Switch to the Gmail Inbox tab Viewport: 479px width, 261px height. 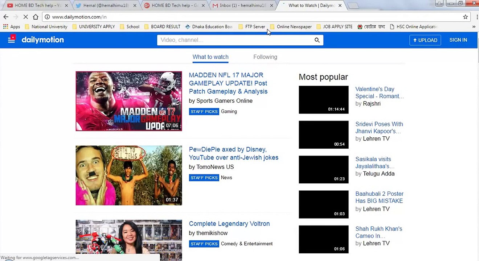click(243, 5)
